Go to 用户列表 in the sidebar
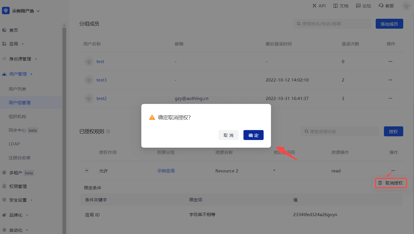The image size is (414, 234). 17,89
